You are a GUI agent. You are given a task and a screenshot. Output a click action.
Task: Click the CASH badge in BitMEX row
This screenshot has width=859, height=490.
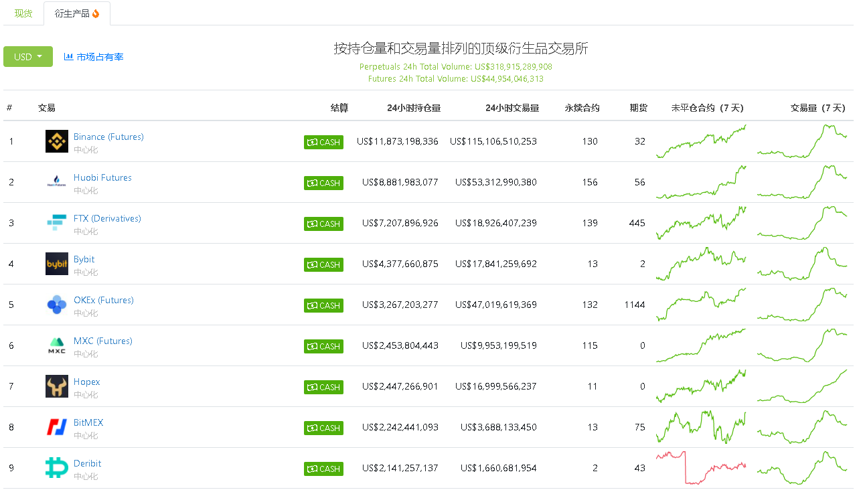[323, 428]
